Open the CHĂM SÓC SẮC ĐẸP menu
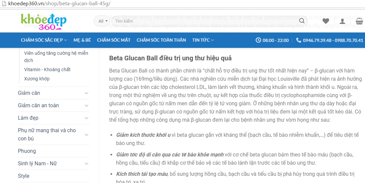Screen dimensions: 365x183 [x=44, y=40]
